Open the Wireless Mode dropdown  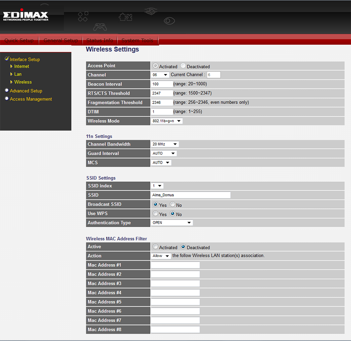[x=167, y=121]
